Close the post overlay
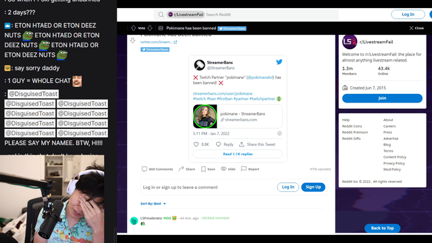432x243 pixels. (x=416, y=28)
